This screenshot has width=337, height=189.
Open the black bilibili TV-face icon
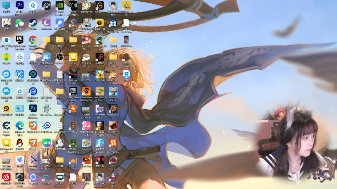coord(46,5)
